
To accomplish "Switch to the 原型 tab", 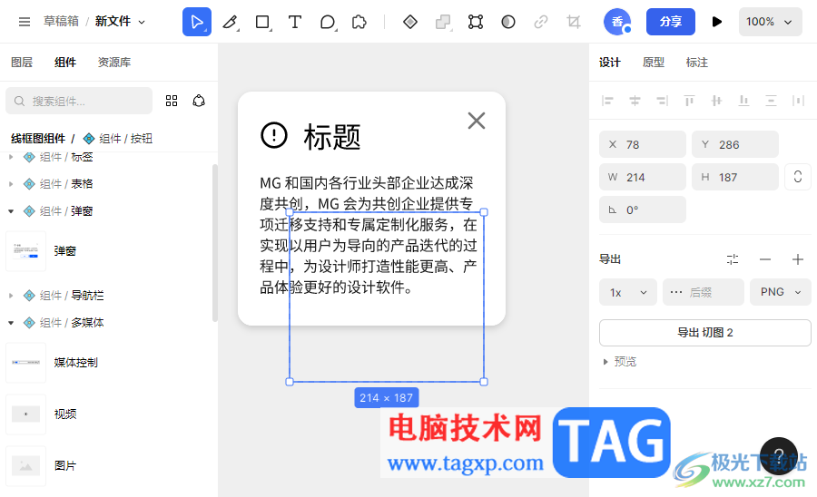I will [x=654, y=63].
